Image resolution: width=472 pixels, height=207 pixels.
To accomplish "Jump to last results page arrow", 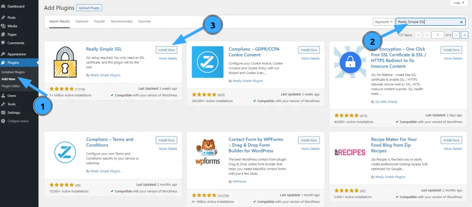I will (x=465, y=35).
